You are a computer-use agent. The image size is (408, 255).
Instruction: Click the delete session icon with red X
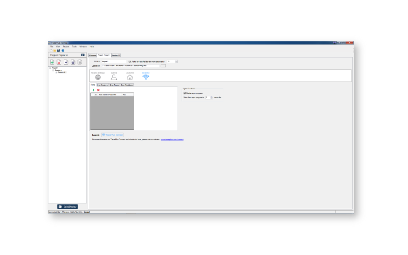click(59, 62)
